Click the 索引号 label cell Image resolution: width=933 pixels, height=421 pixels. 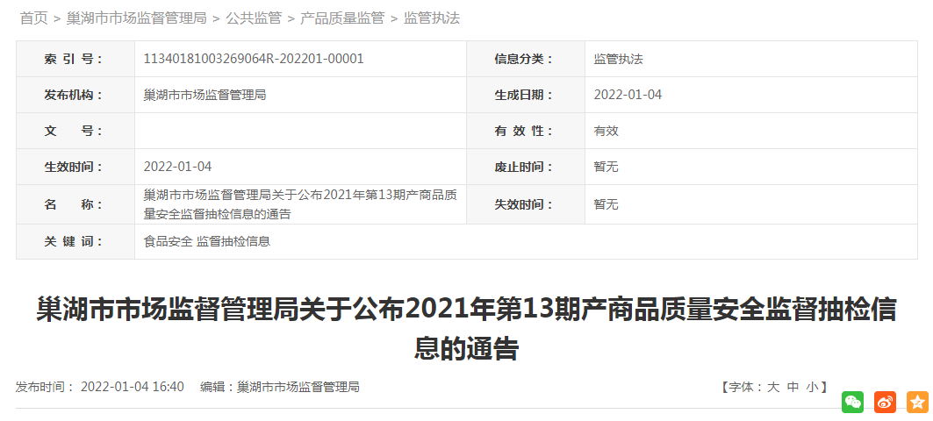coord(75,59)
